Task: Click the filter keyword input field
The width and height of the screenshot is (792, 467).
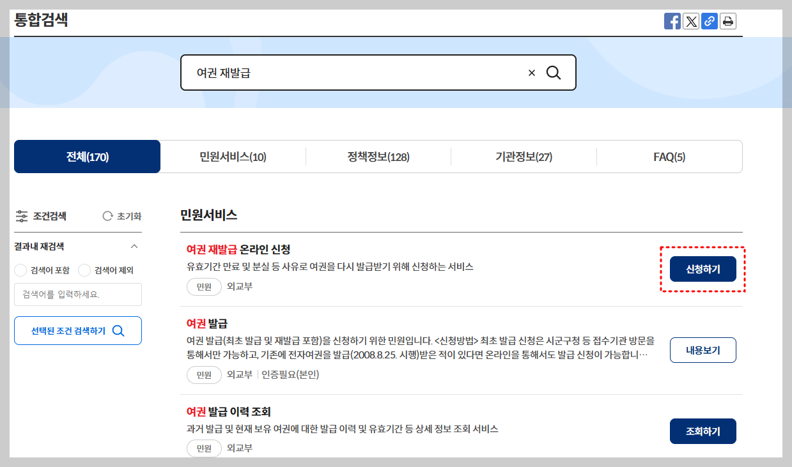Action: click(x=77, y=294)
